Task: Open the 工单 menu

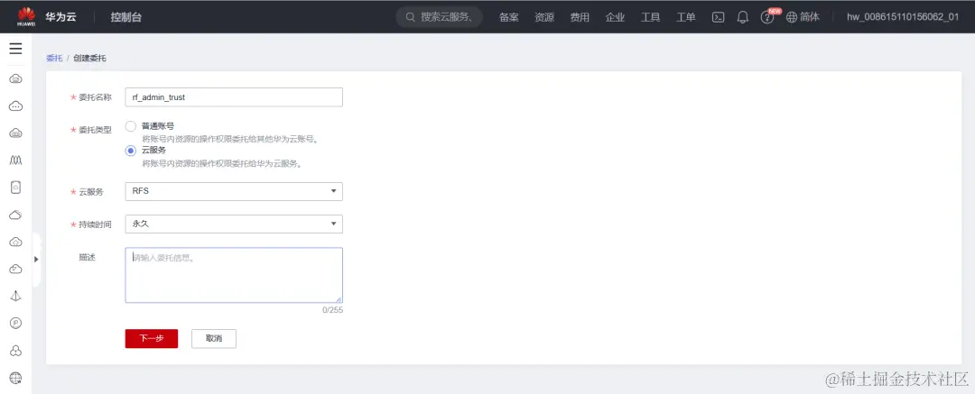Action: click(x=686, y=17)
